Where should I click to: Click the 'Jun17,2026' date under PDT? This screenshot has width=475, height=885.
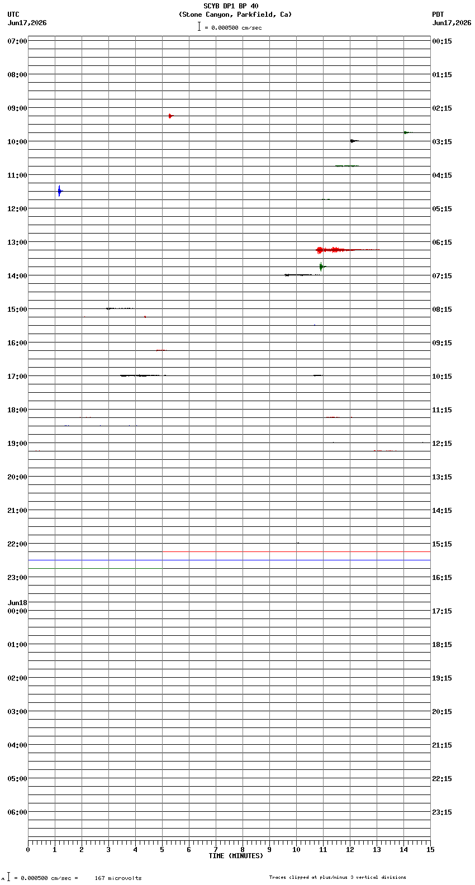click(452, 23)
